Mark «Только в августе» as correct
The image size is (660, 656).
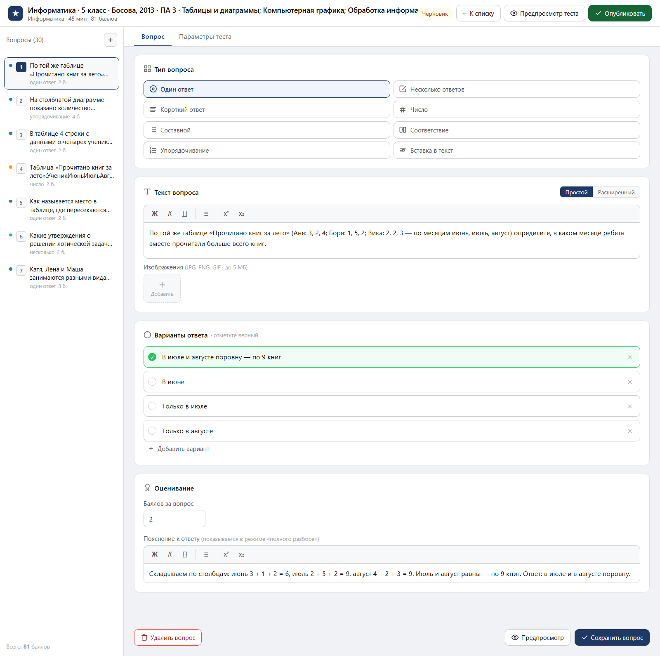tap(152, 431)
